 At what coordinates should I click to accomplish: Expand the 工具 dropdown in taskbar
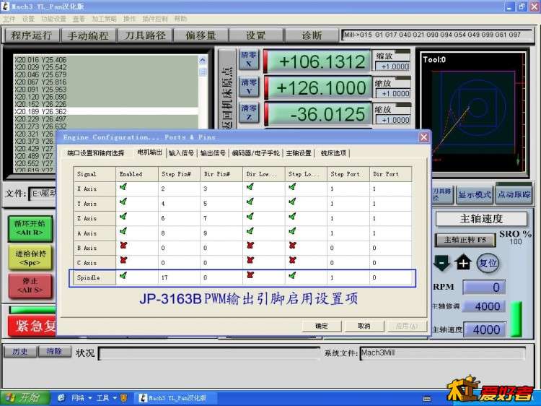(x=115, y=398)
